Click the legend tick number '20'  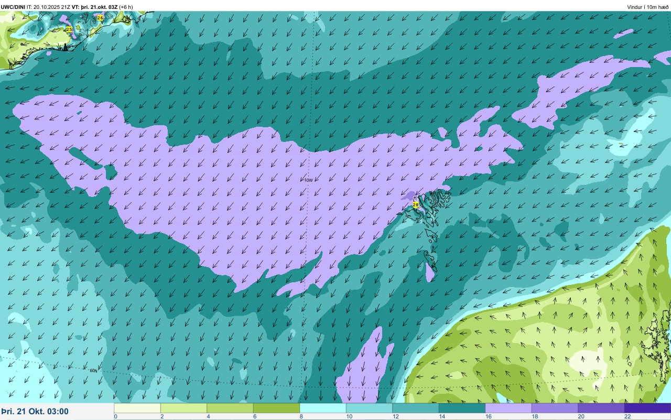coord(581,417)
